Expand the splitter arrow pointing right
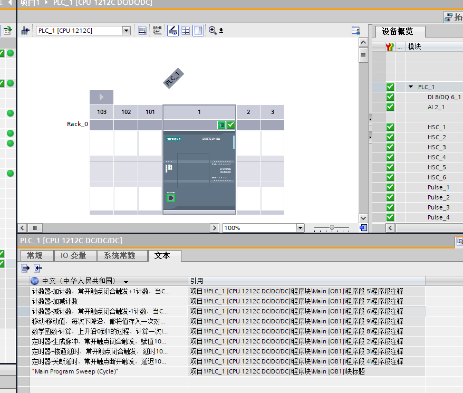This screenshot has width=463, height=393. 371,137
